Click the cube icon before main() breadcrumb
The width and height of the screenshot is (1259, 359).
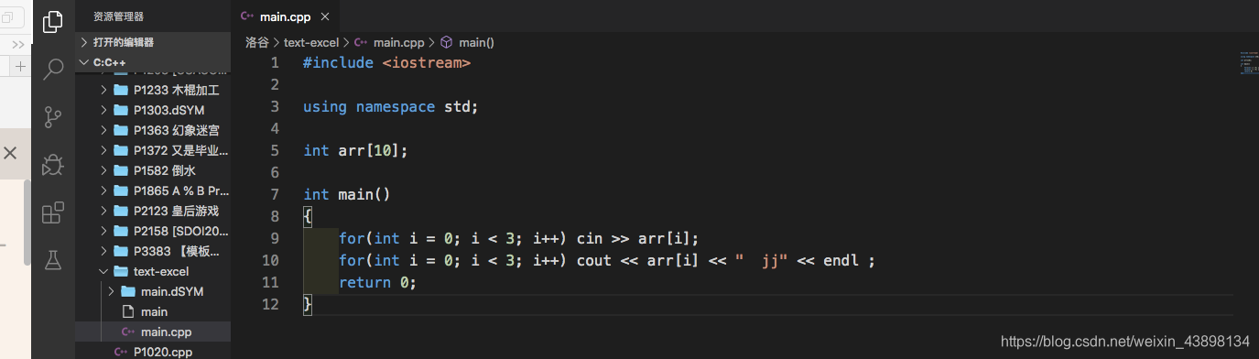[x=447, y=42]
